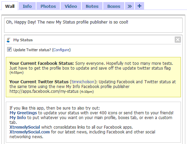This screenshot has width=187, height=144.
Task: Click the status message text box
Action: pos(93,25)
